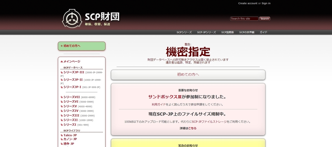Click the SCPデータベース section label
Screen dimensions: 332x147
[73, 67]
